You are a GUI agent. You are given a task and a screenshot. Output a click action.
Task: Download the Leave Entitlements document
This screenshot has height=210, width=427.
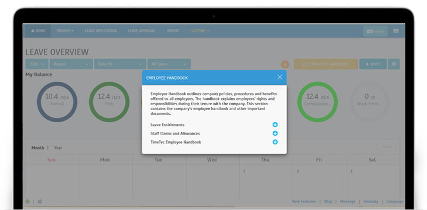[x=275, y=125]
